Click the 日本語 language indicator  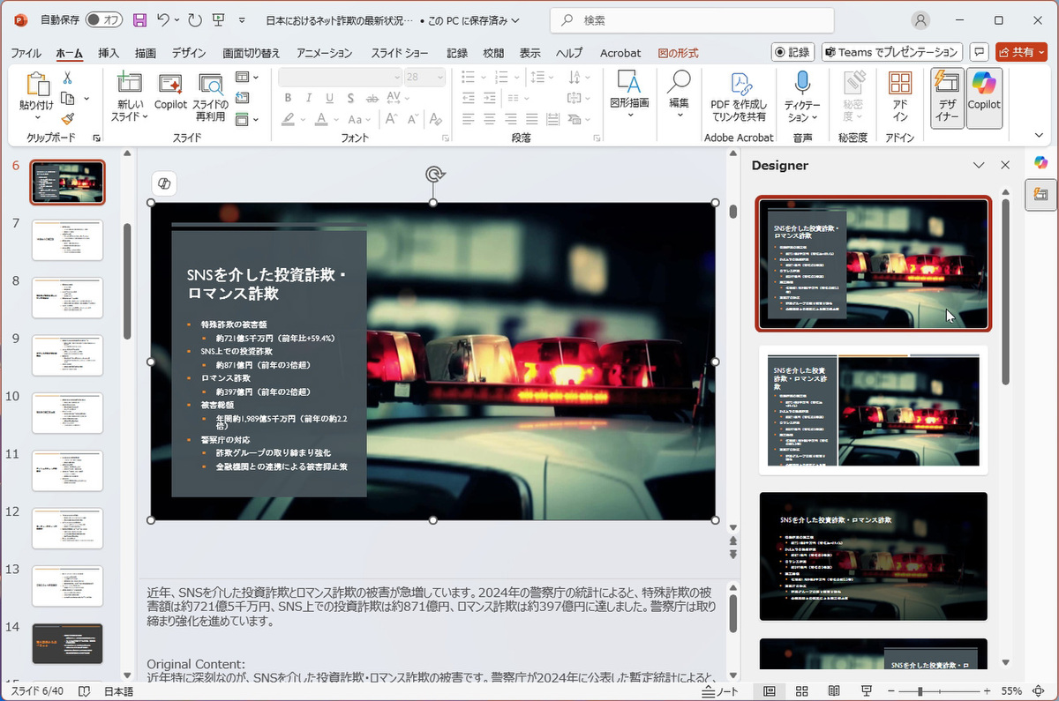click(x=118, y=691)
